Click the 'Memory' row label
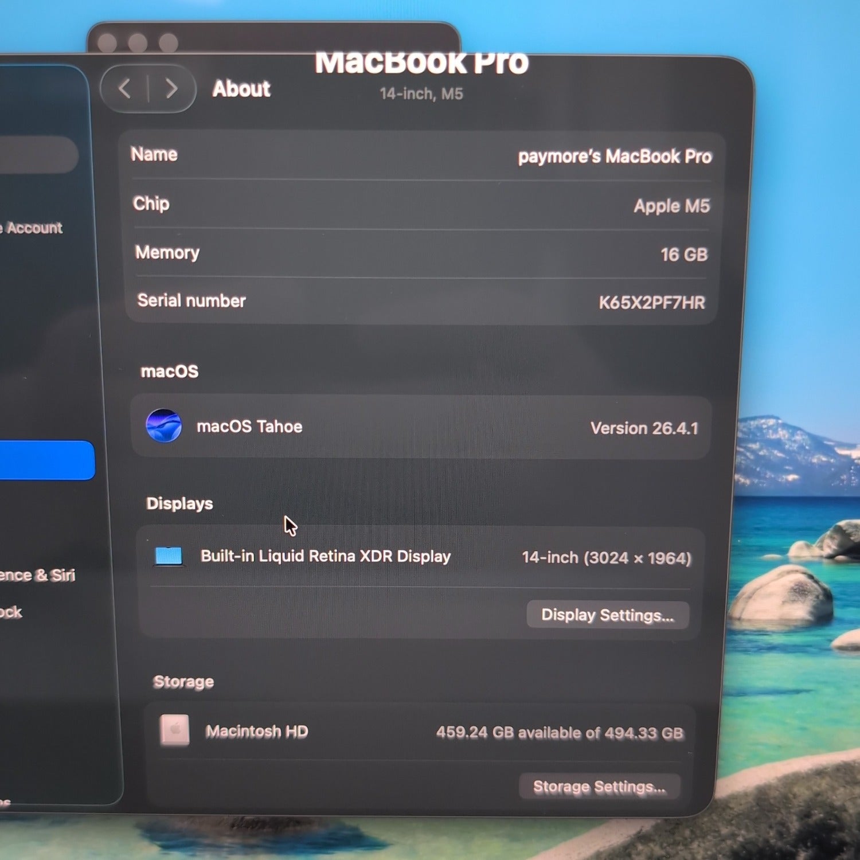This screenshot has width=860, height=860. pos(167,252)
